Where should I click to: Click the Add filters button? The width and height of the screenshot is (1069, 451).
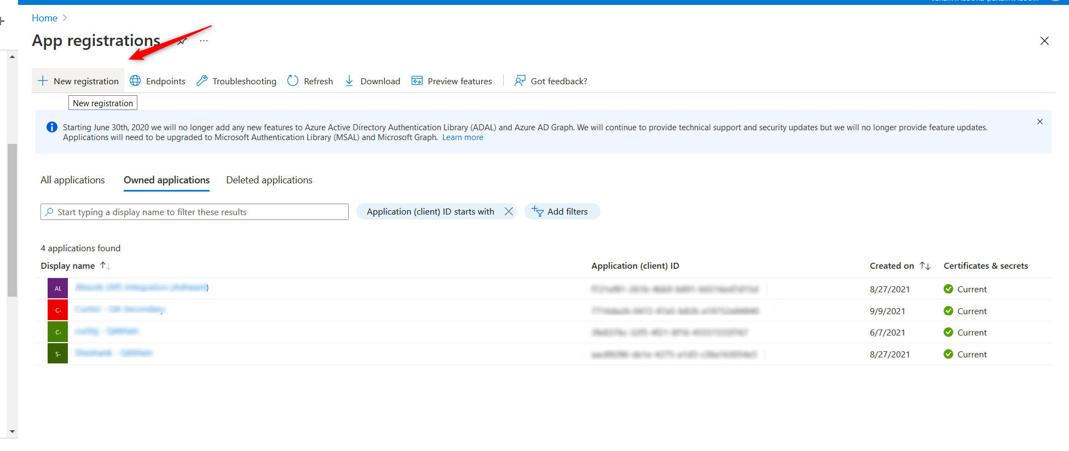pyautogui.click(x=562, y=211)
